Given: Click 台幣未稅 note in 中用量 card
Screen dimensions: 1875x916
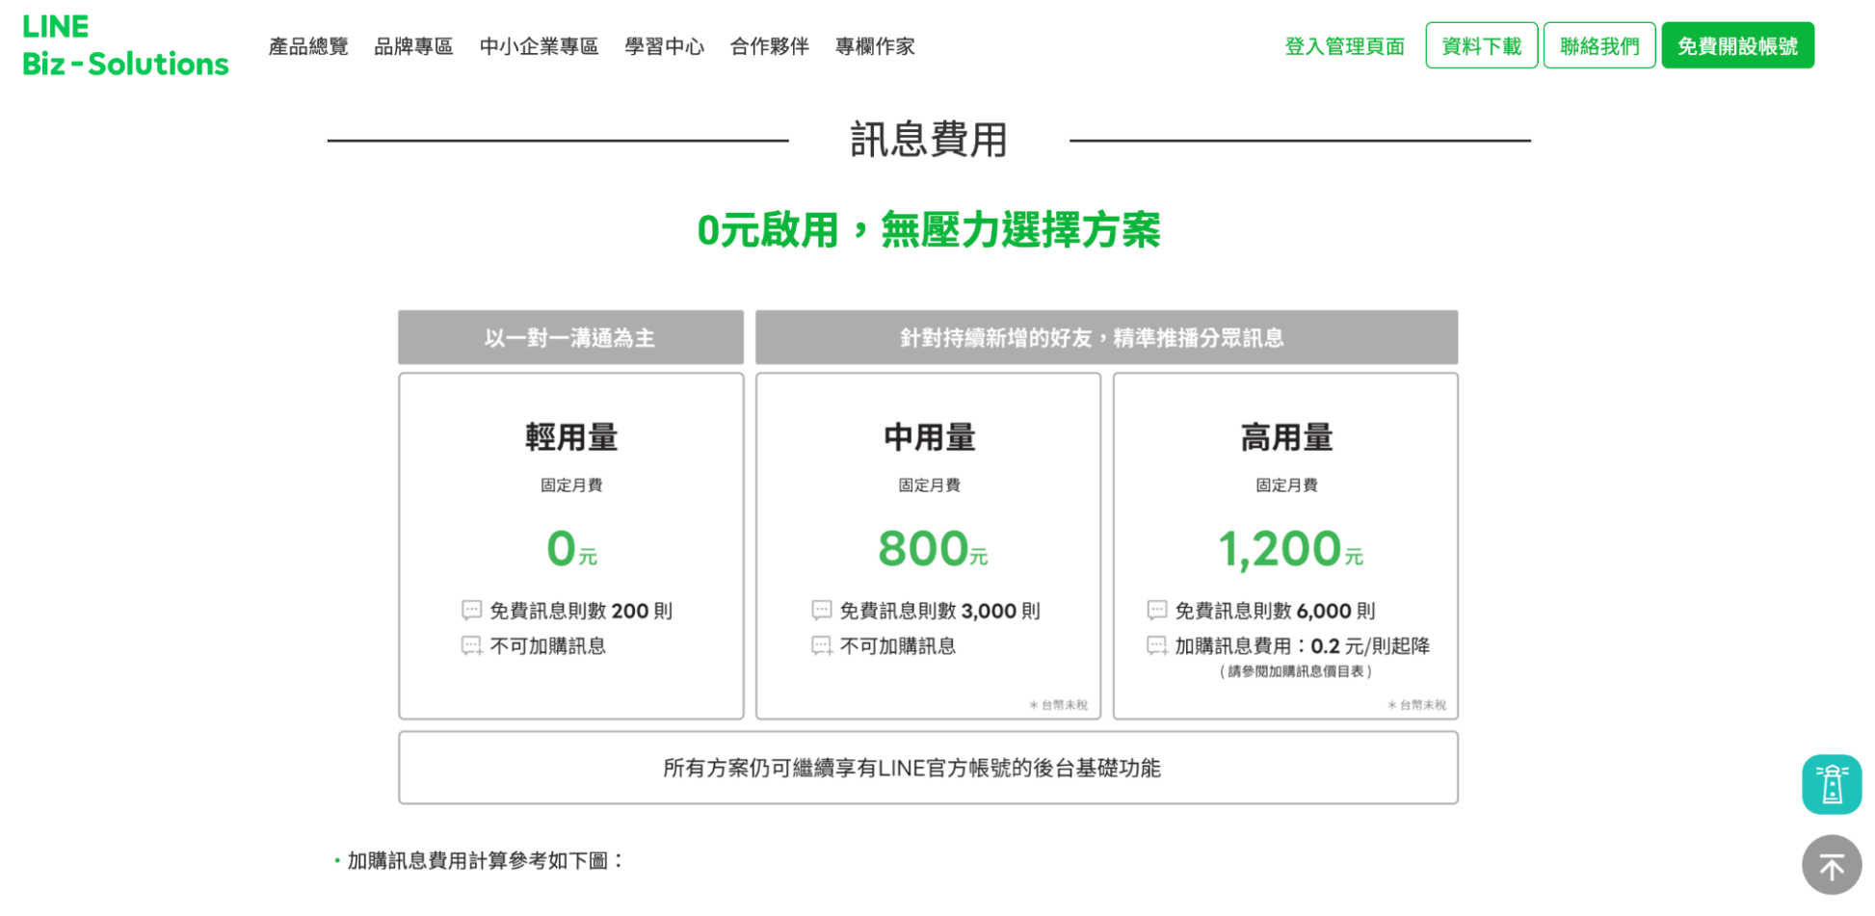Looking at the screenshot, I should [x=1058, y=705].
